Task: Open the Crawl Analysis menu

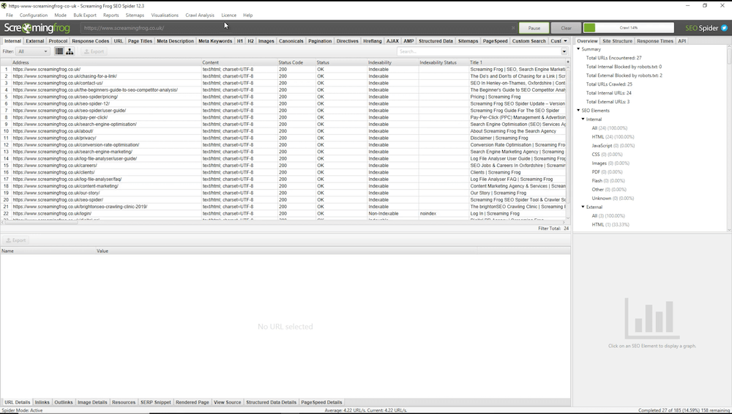Action: point(200,15)
